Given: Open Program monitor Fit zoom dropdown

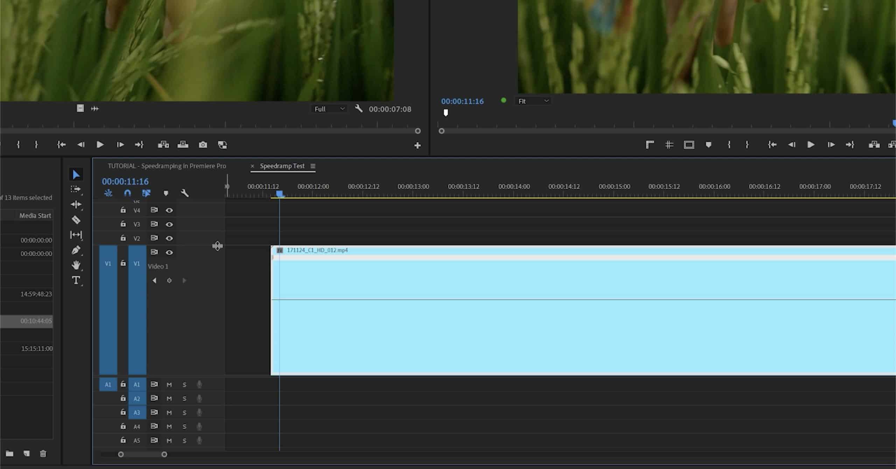Looking at the screenshot, I should (x=533, y=101).
